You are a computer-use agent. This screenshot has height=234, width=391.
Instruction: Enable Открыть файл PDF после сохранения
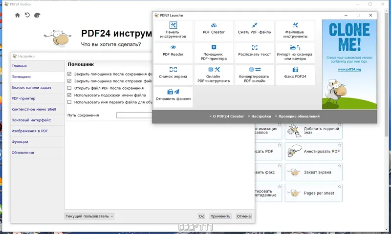pyautogui.click(x=69, y=88)
